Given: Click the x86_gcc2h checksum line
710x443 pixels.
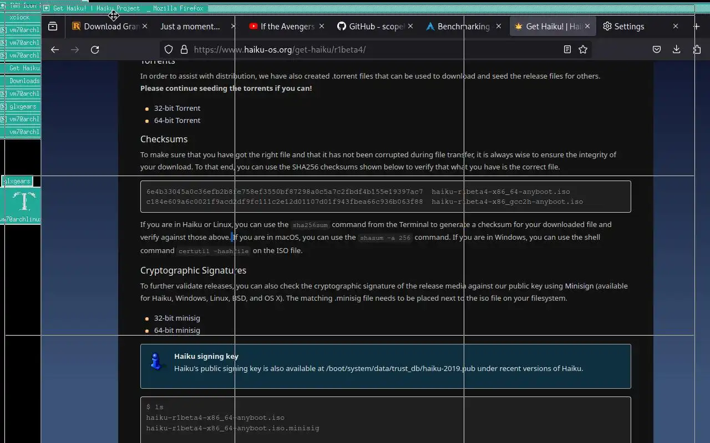Looking at the screenshot, I should [x=364, y=202].
